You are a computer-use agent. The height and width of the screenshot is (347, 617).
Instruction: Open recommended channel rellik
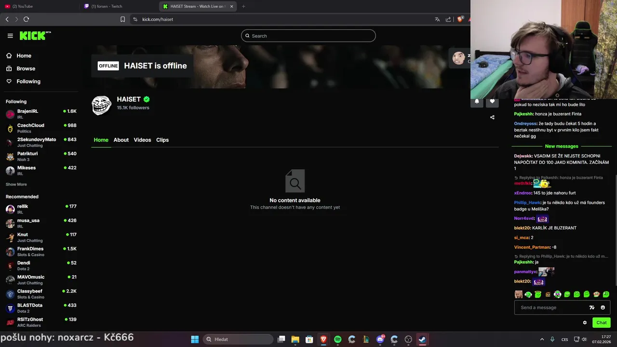[x=41, y=209]
